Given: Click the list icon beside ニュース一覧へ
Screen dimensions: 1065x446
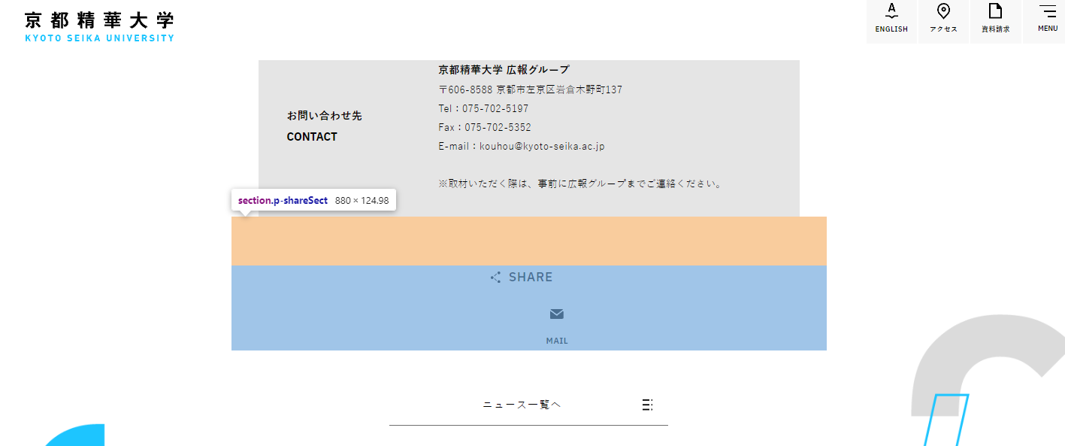Looking at the screenshot, I should click(648, 405).
